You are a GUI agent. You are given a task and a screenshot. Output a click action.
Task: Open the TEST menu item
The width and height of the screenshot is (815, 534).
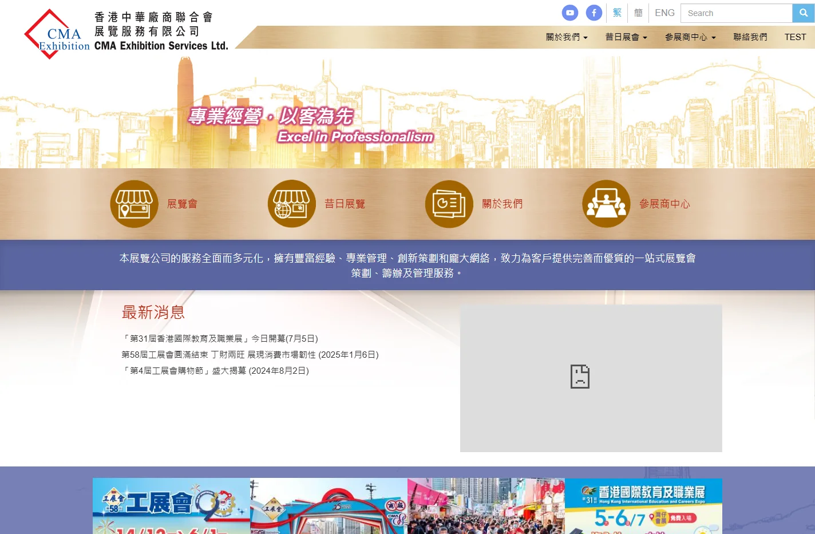(795, 37)
